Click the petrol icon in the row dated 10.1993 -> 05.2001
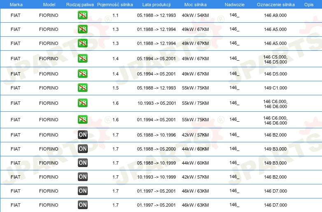The width and height of the screenshot is (322, 212). coord(82,103)
